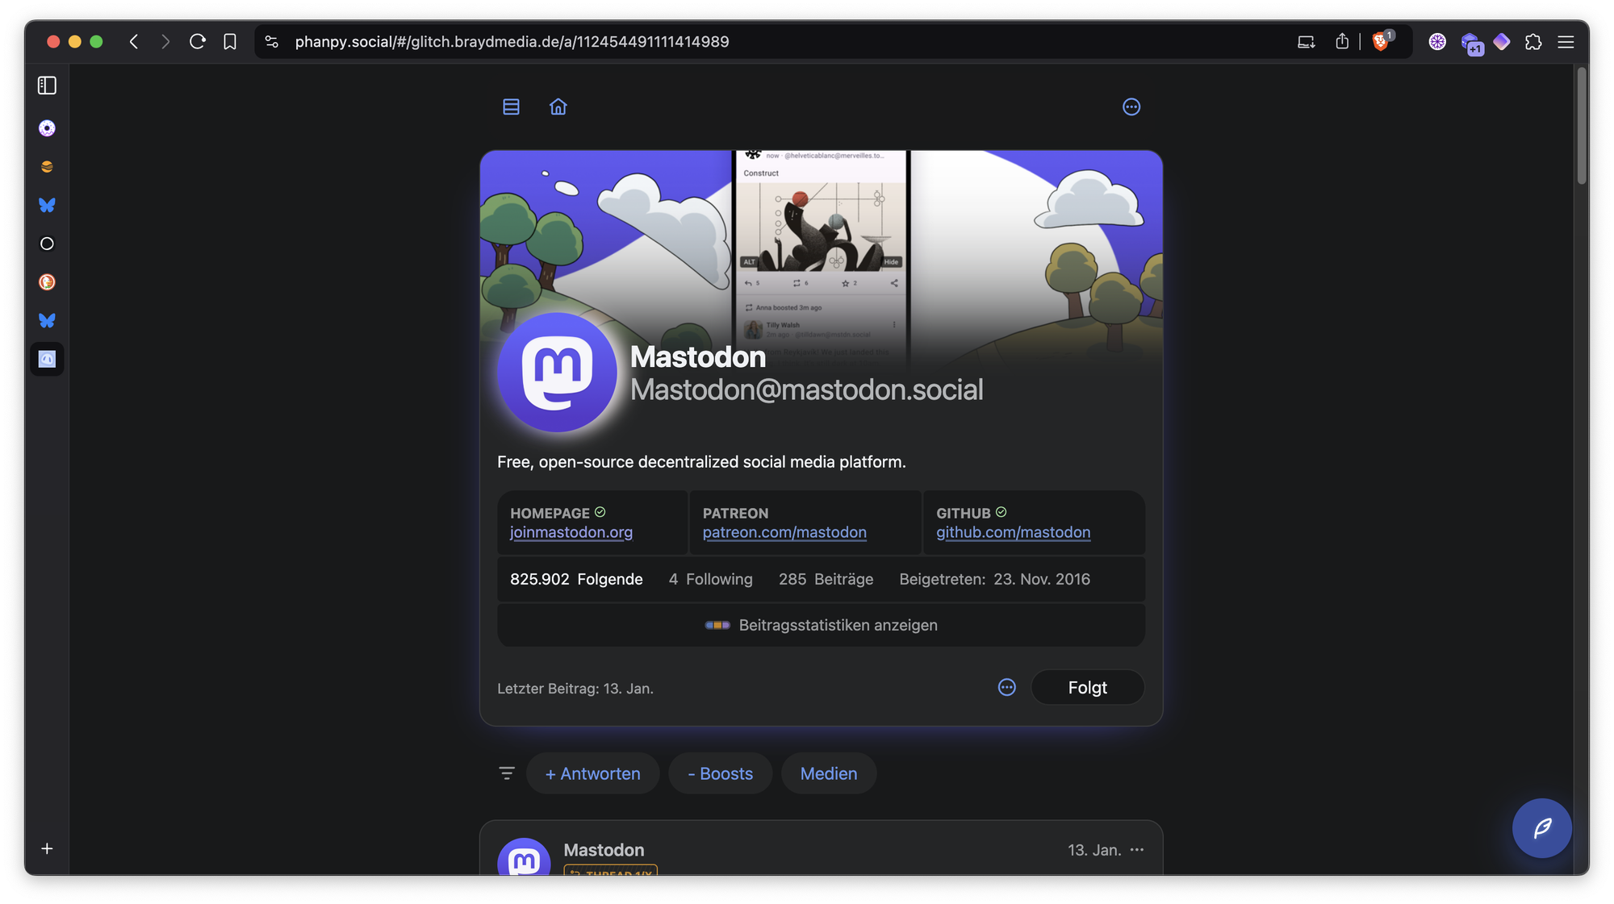
Task: Open Brave Shields lion icon
Action: click(1382, 42)
